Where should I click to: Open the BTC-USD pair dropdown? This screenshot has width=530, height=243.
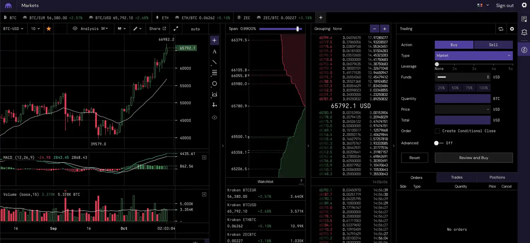coord(13,29)
